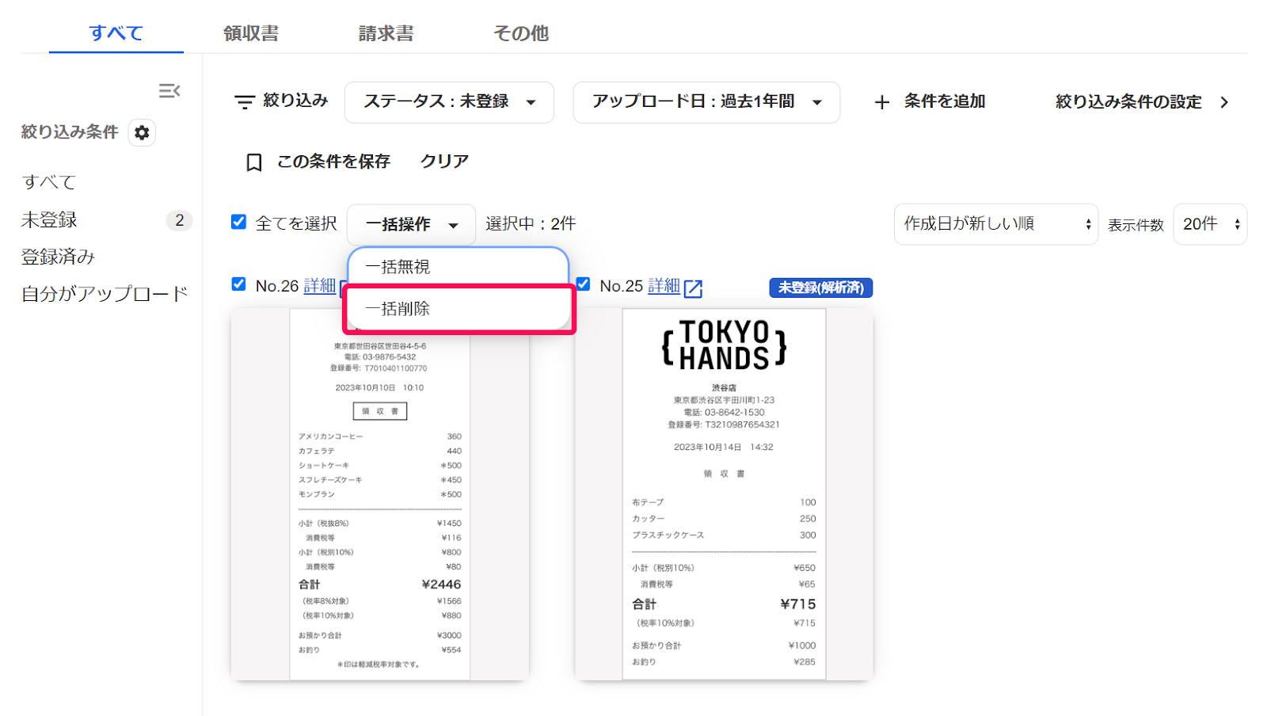Viewport: 1267px width, 716px height.
Task: Change the 20件 display count dropdown
Action: (x=1210, y=224)
